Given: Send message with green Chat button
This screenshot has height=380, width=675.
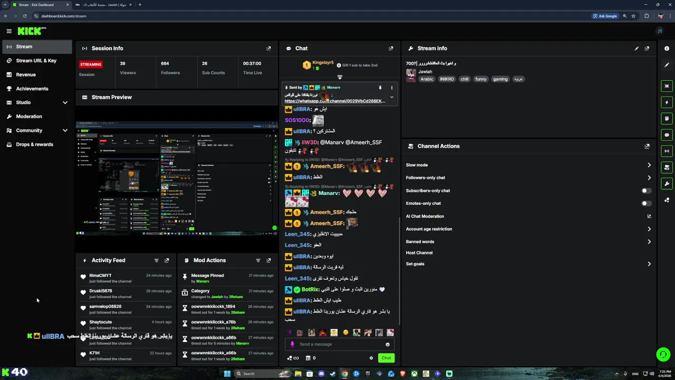Looking at the screenshot, I should (387, 358).
